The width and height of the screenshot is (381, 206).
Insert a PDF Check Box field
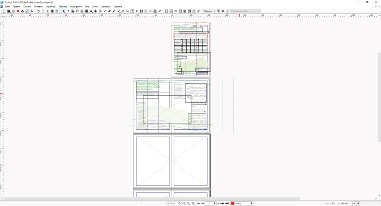(x=171, y=11)
